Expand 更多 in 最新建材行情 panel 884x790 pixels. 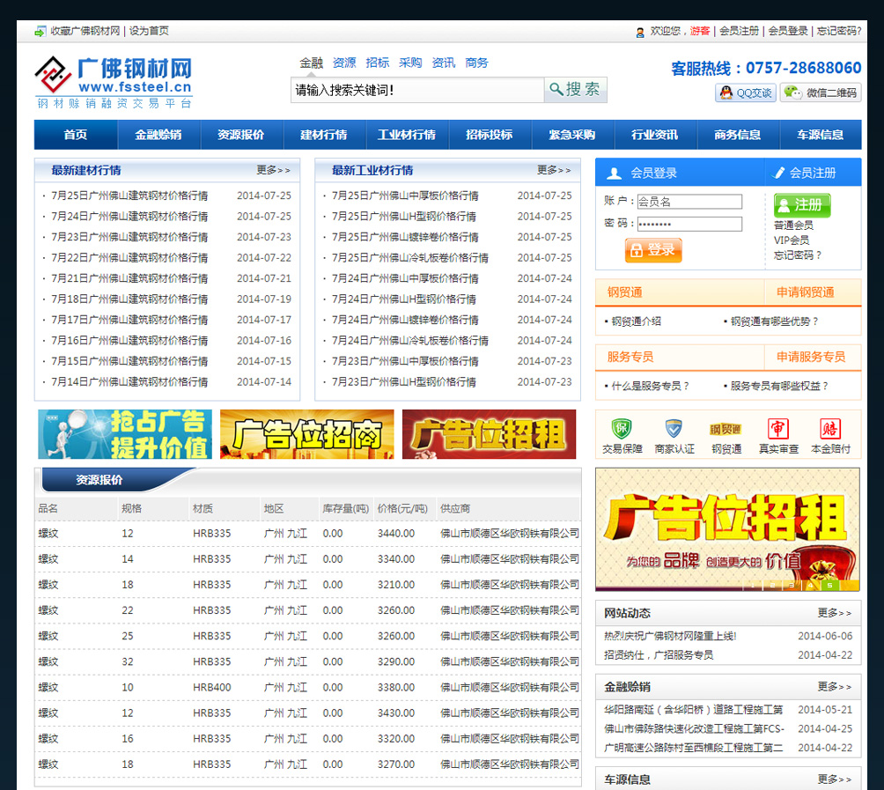click(x=273, y=170)
